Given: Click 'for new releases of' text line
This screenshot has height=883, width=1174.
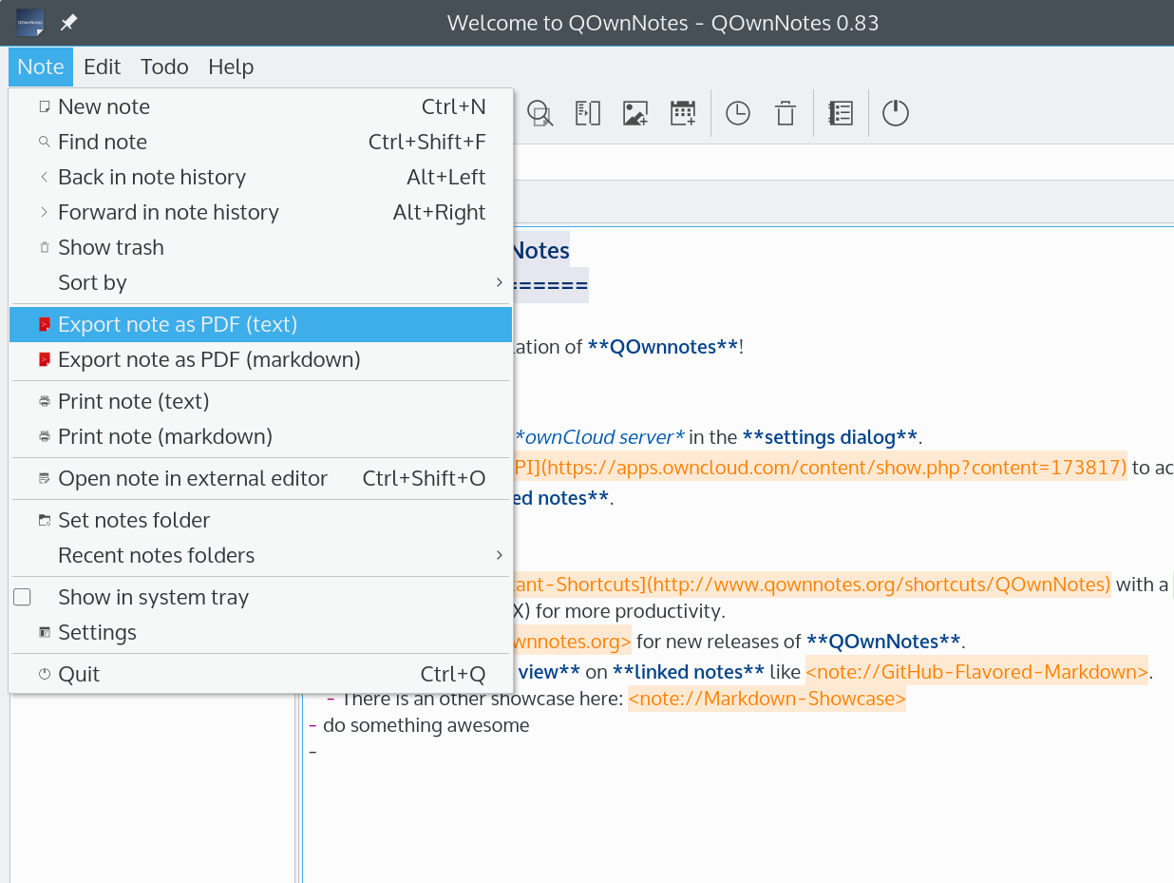Looking at the screenshot, I should coord(718,642).
